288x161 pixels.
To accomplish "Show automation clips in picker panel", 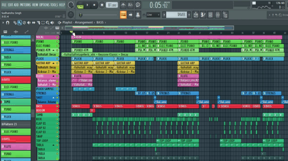I will point(26,32).
